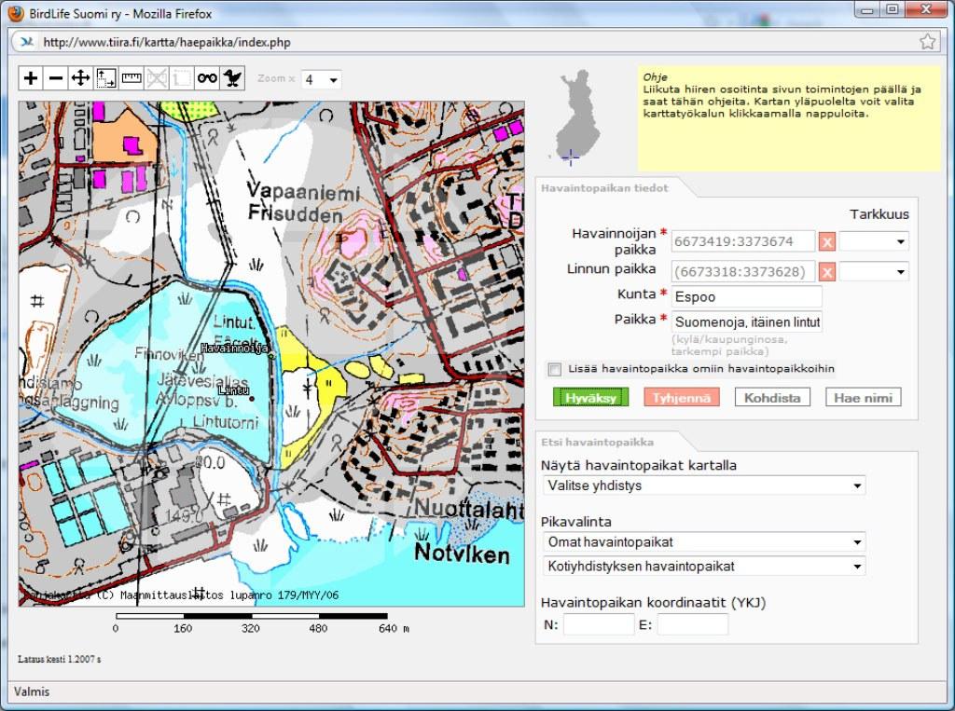Choose the binoculars observer location tool

click(x=207, y=78)
